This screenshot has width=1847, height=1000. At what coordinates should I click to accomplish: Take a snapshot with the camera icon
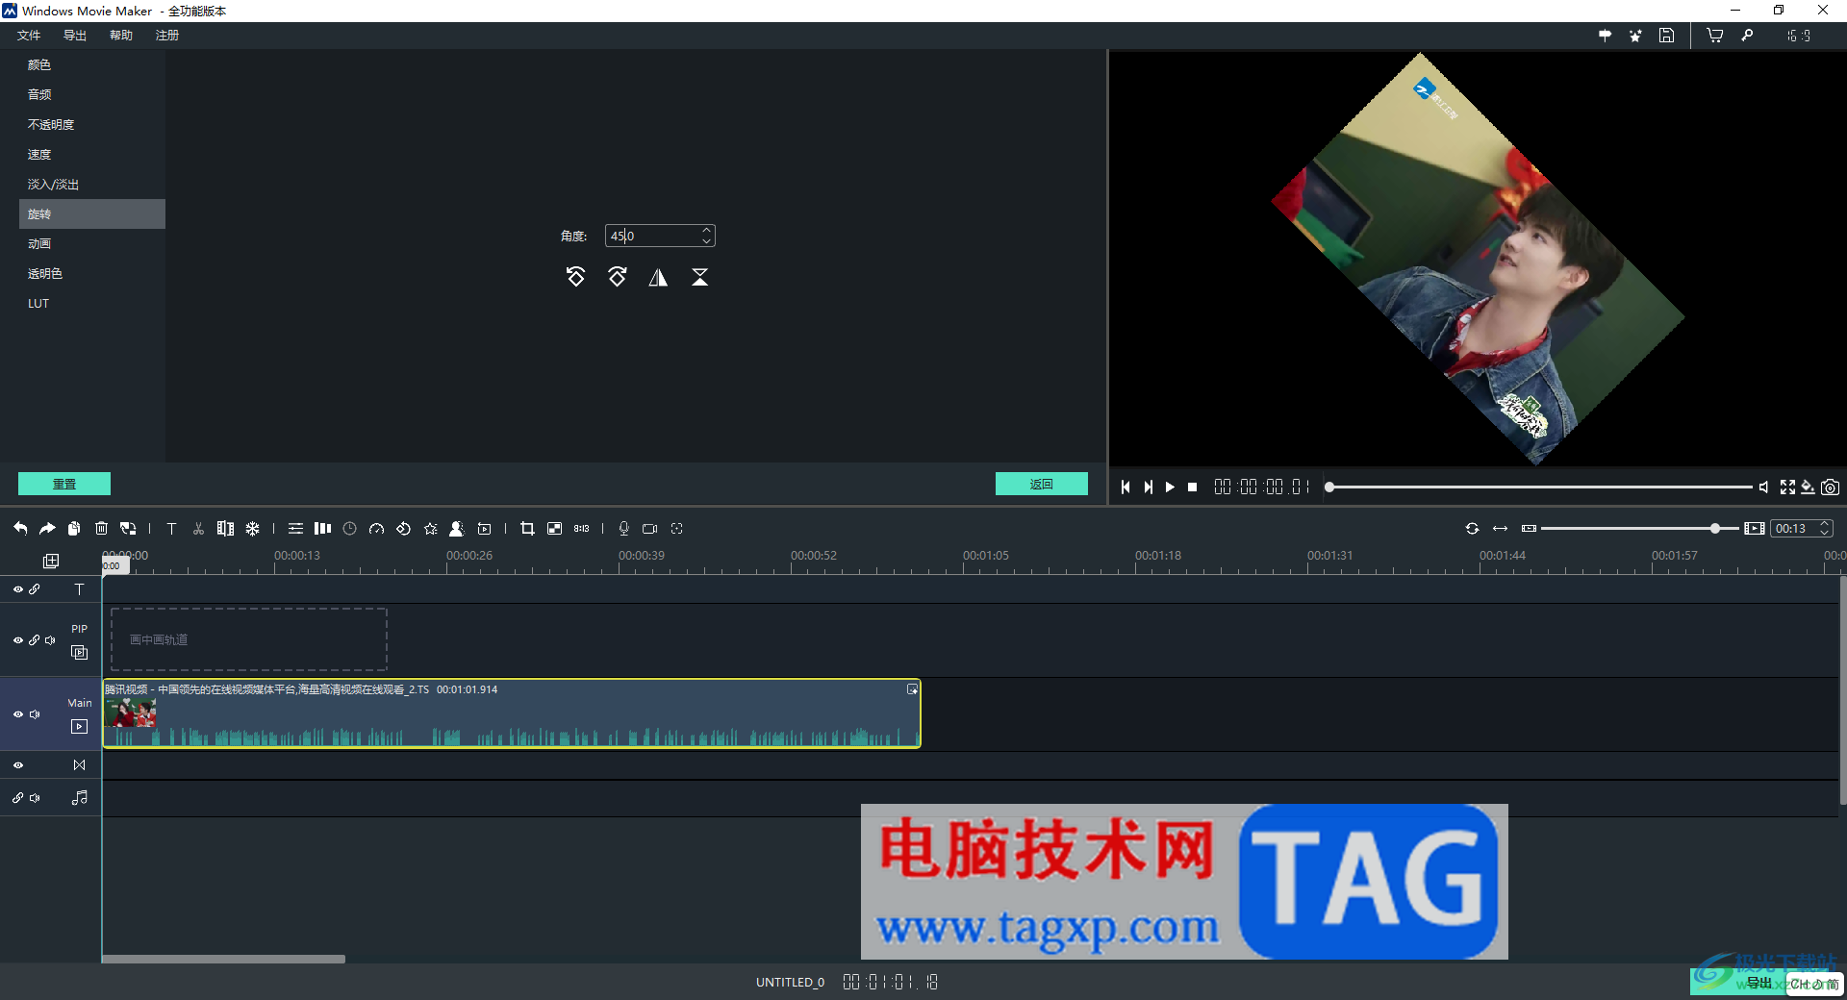(x=1831, y=487)
